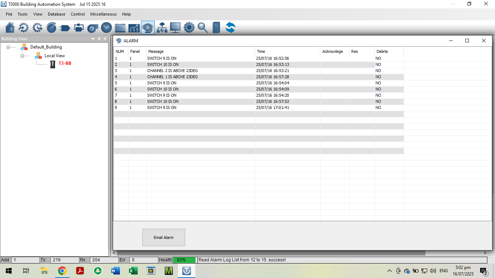Click the Home house icon in toolbar
Image resolution: width=495 pixels, height=278 pixels.
tap(10, 28)
